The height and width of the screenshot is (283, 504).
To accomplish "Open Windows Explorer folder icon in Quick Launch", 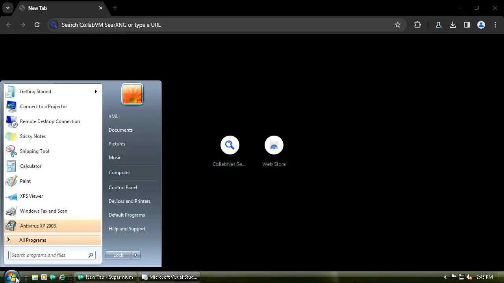I will (35, 277).
